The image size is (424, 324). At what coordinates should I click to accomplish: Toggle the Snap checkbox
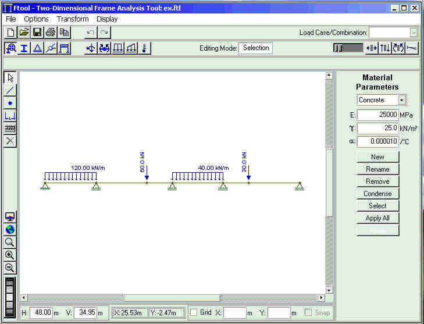[x=309, y=313]
